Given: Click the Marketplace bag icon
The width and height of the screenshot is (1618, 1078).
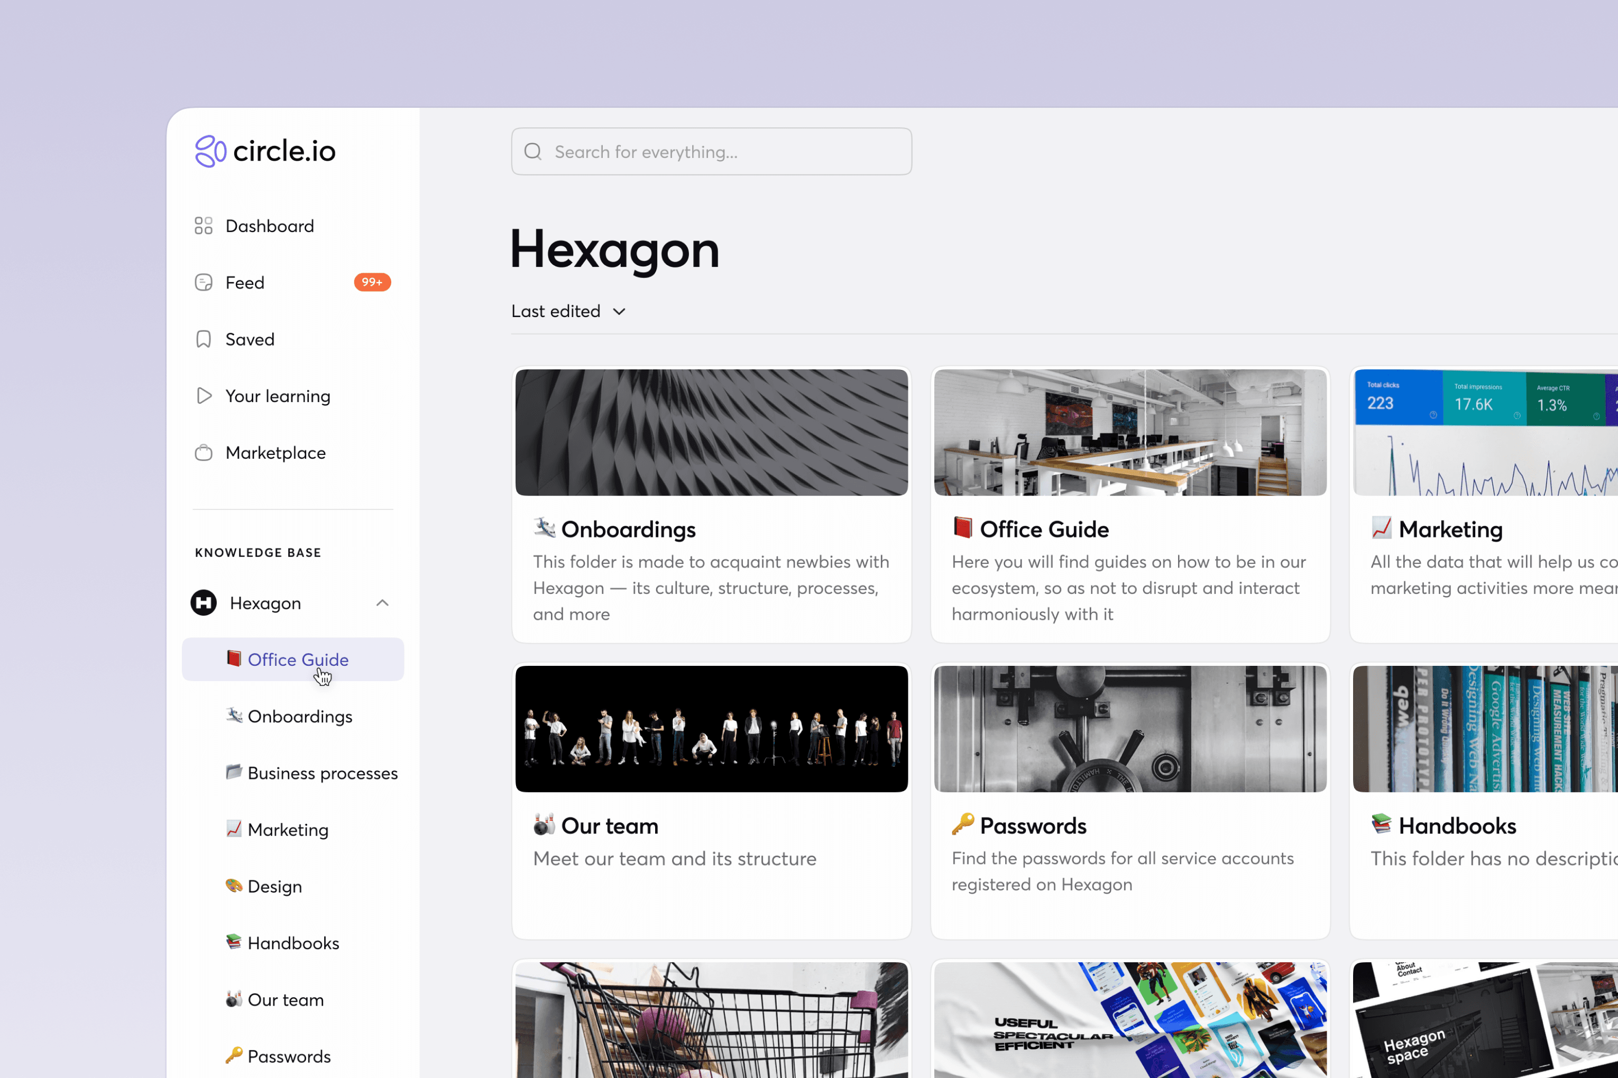Looking at the screenshot, I should (x=204, y=453).
